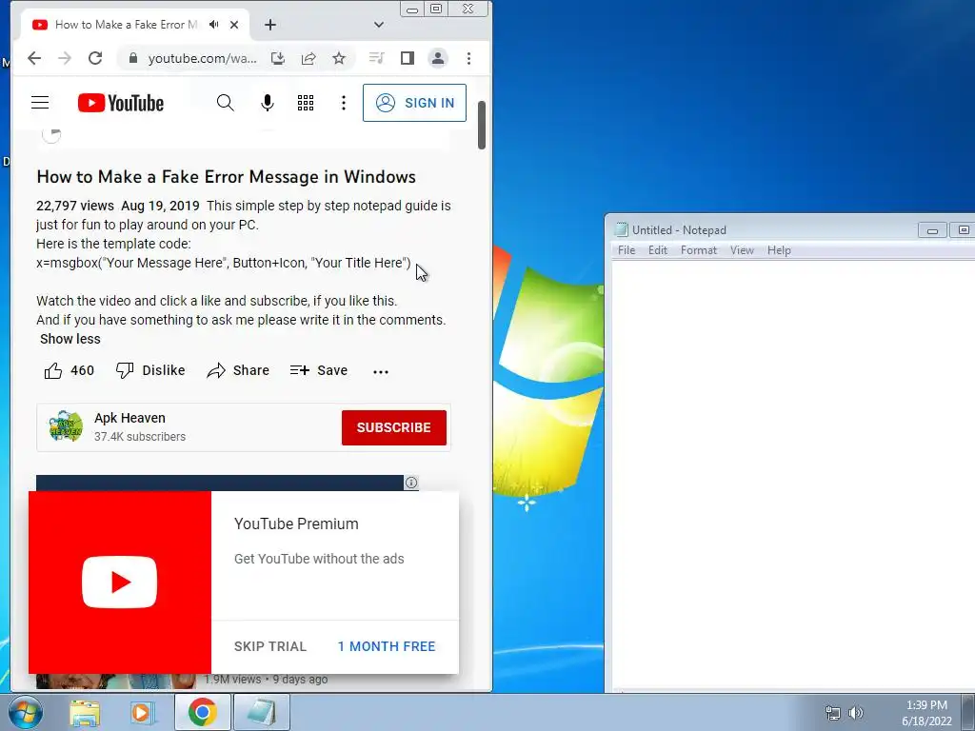The height and width of the screenshot is (731, 975).
Task: Switch to Chrome on the taskbar
Action: pyautogui.click(x=202, y=712)
